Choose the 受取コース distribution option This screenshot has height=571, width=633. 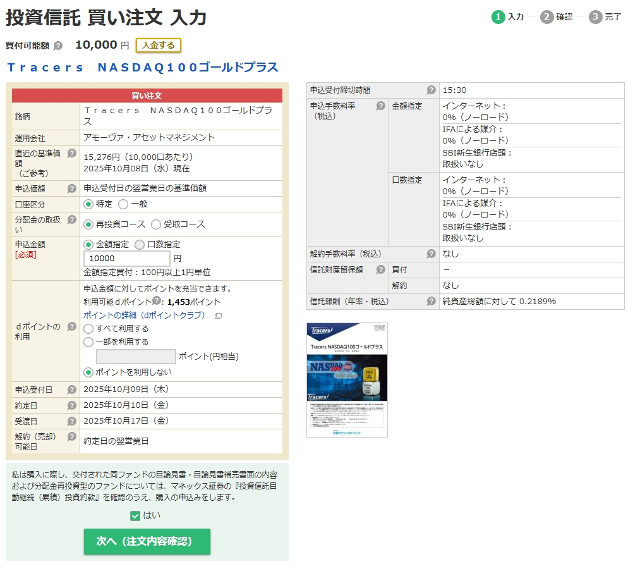tap(155, 224)
